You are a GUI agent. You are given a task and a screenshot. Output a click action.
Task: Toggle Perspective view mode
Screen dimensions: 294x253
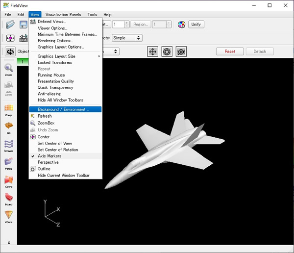(48, 162)
